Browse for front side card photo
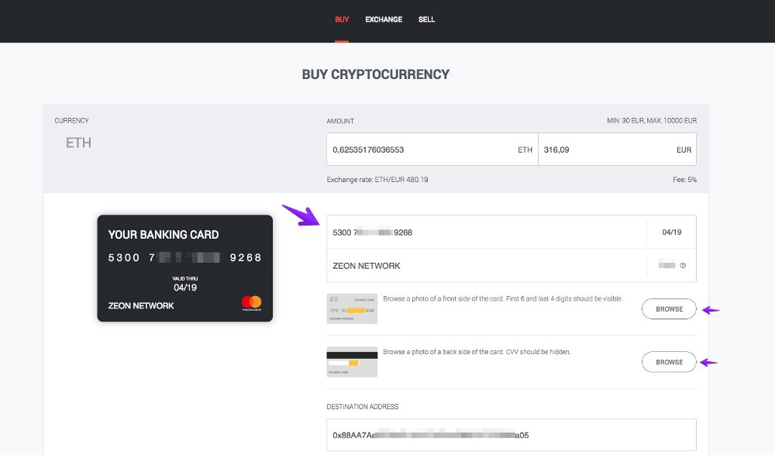Image resolution: width=775 pixels, height=455 pixels. click(669, 309)
